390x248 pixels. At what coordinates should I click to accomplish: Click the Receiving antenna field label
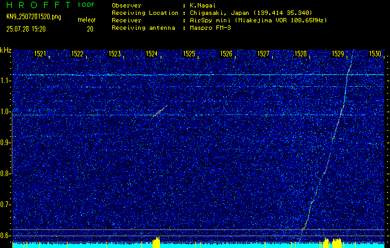point(143,28)
